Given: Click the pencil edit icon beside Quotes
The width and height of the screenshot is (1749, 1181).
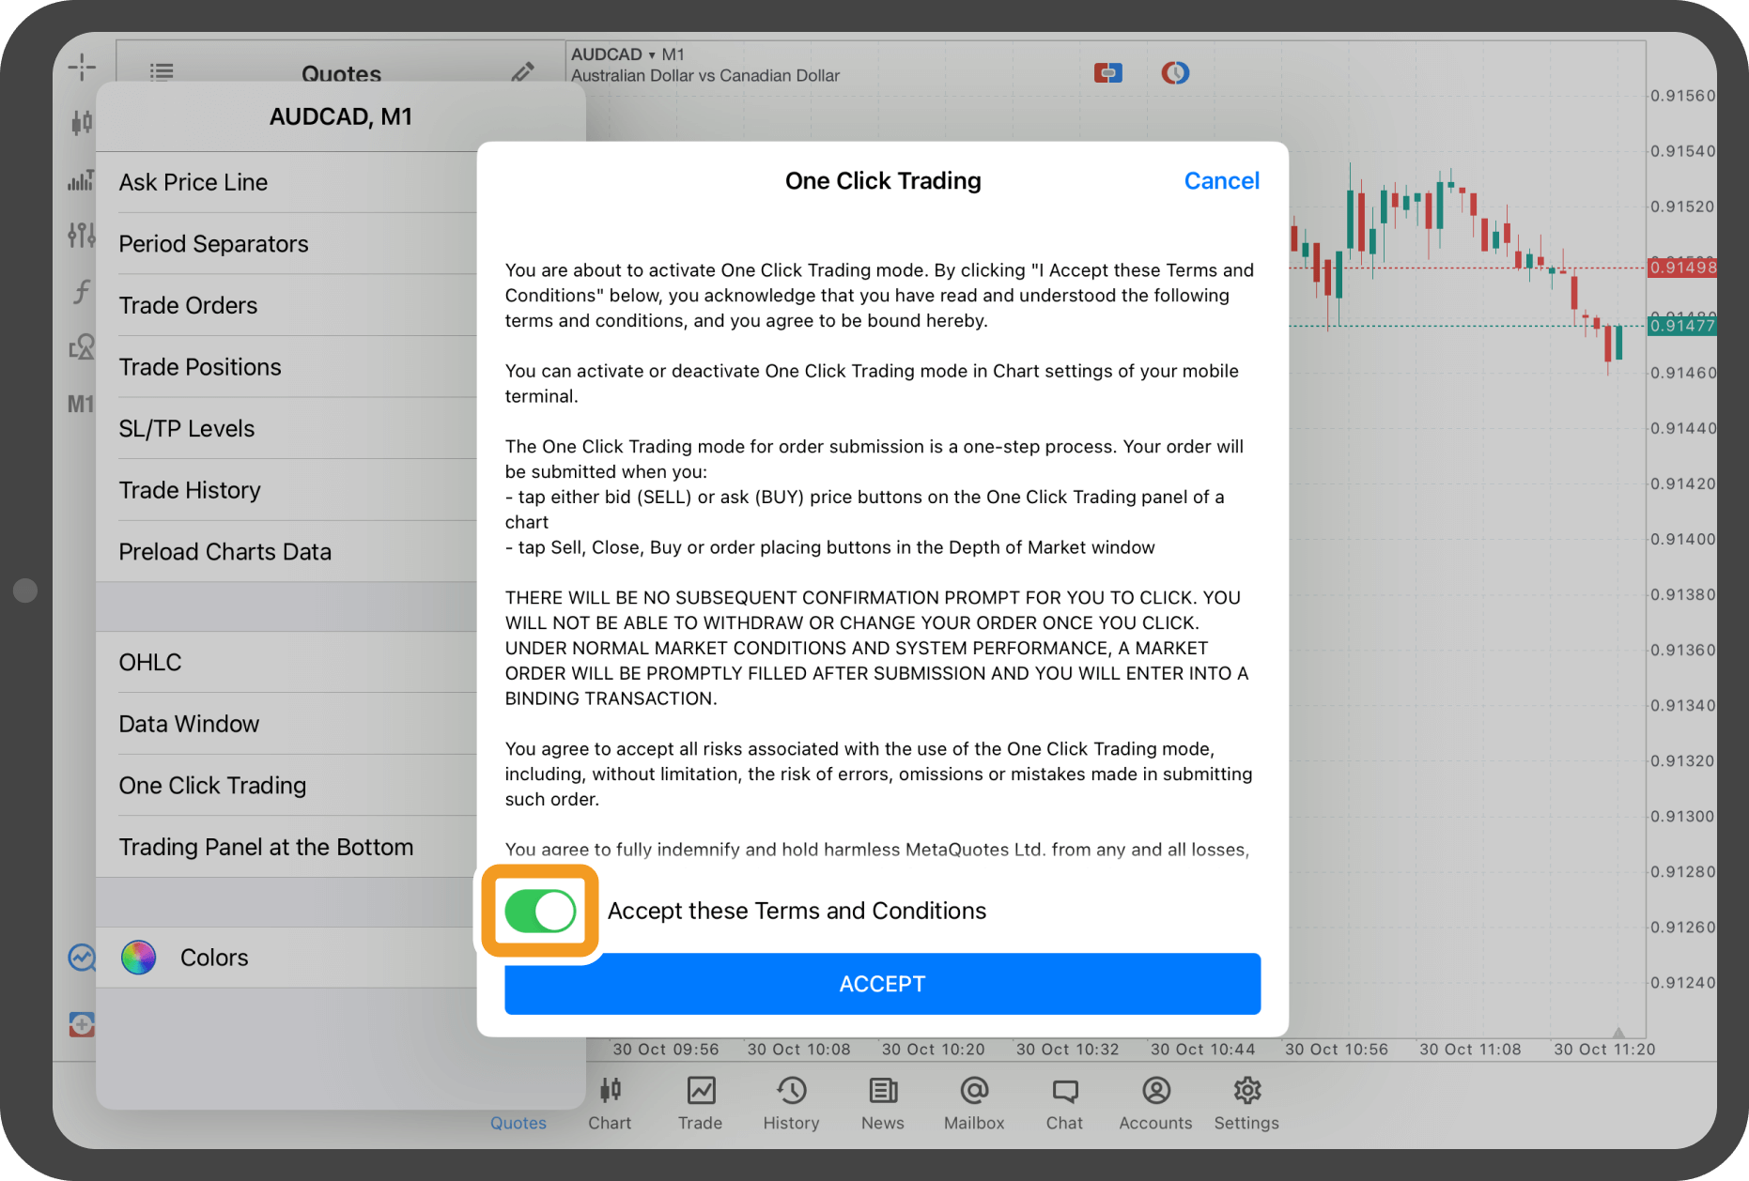Looking at the screenshot, I should tap(522, 72).
